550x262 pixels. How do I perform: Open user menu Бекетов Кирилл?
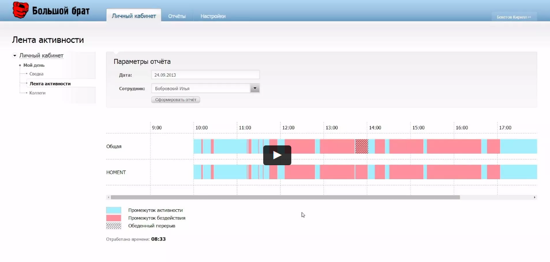pos(514,17)
